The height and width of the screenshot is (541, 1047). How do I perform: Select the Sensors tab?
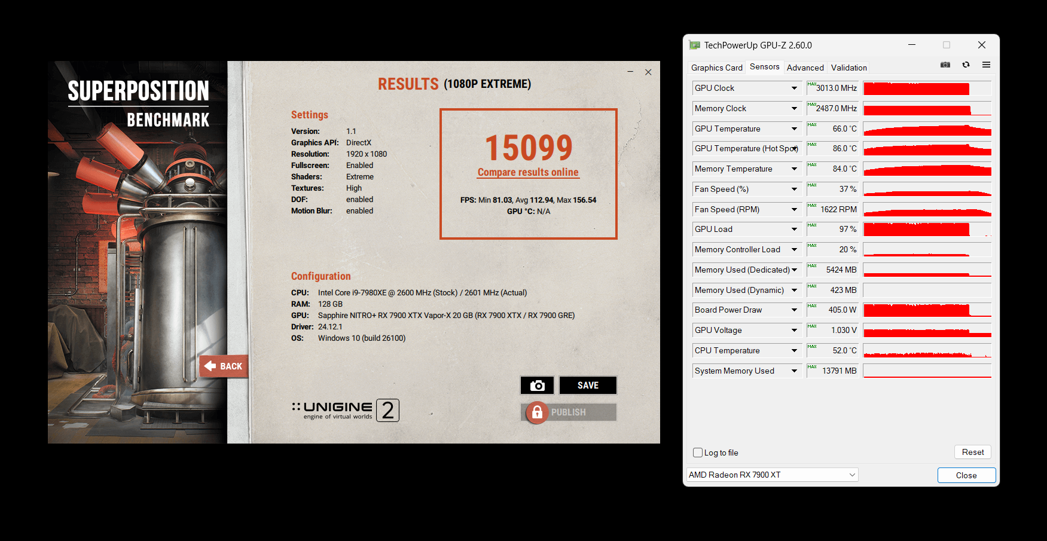click(x=764, y=66)
